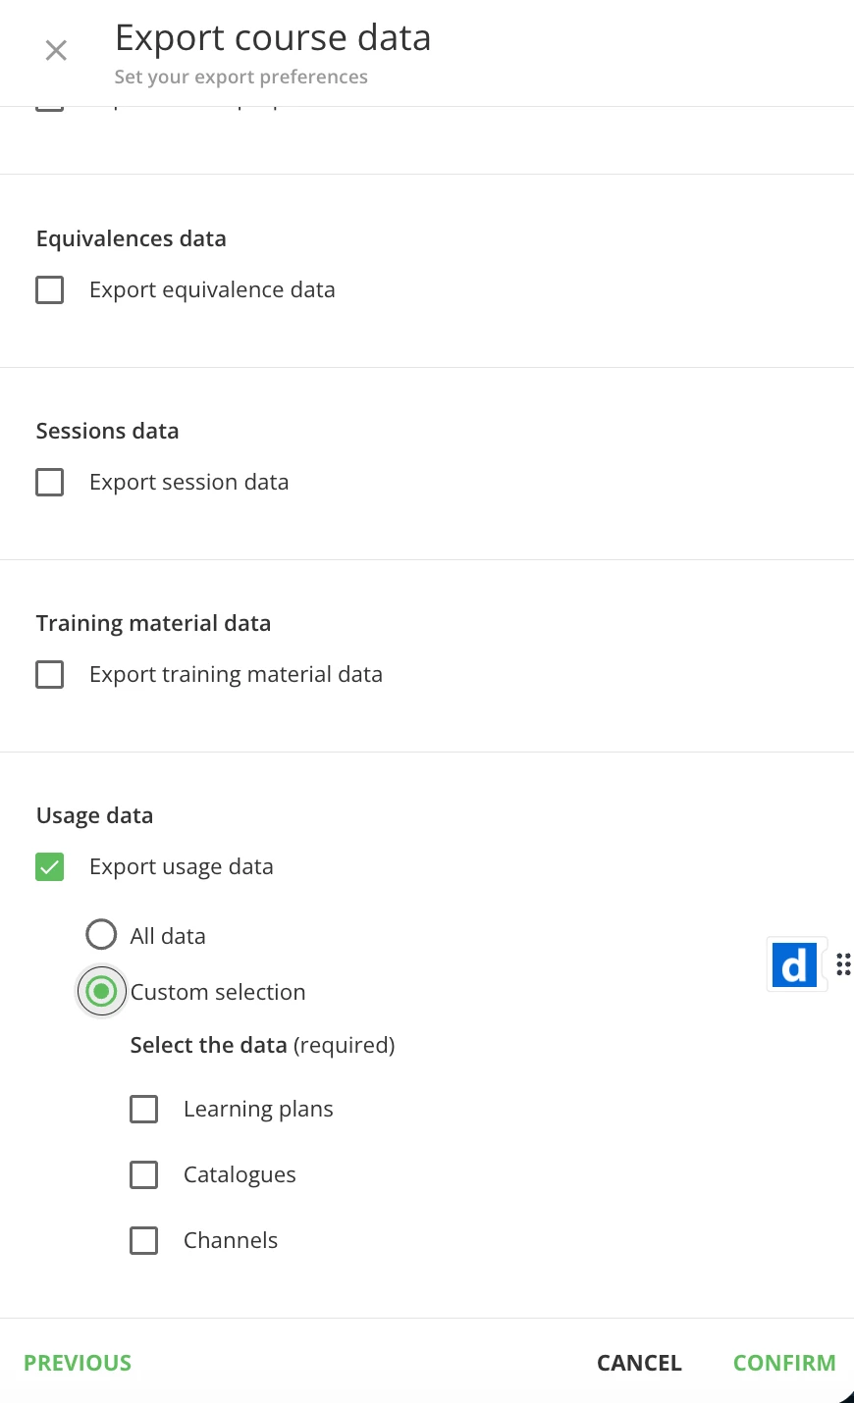Tick the Catalogues checkbox
The height and width of the screenshot is (1403, 854).
[x=144, y=1175]
